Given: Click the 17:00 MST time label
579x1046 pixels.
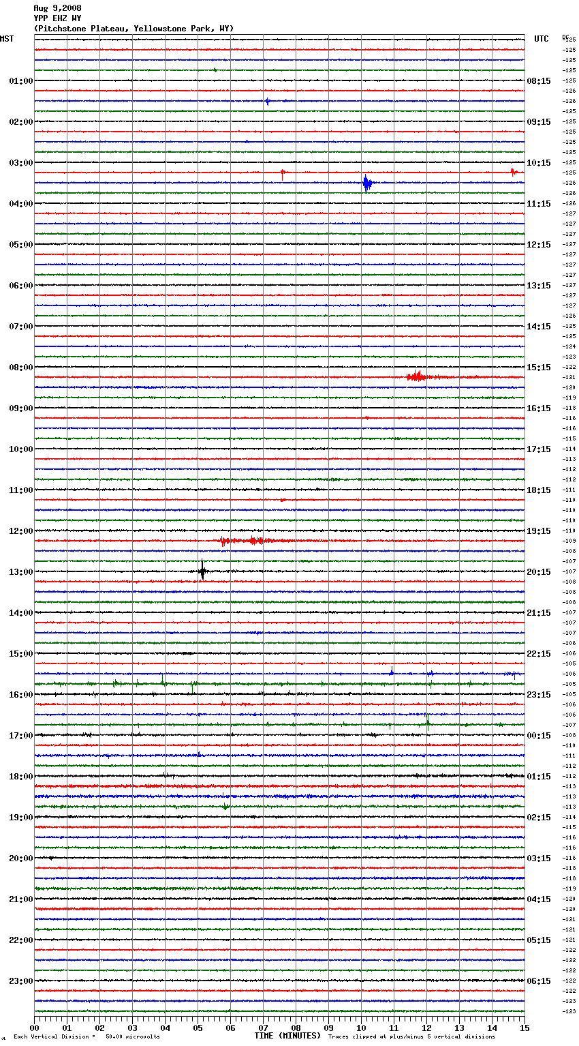Looking at the screenshot, I should point(20,736).
